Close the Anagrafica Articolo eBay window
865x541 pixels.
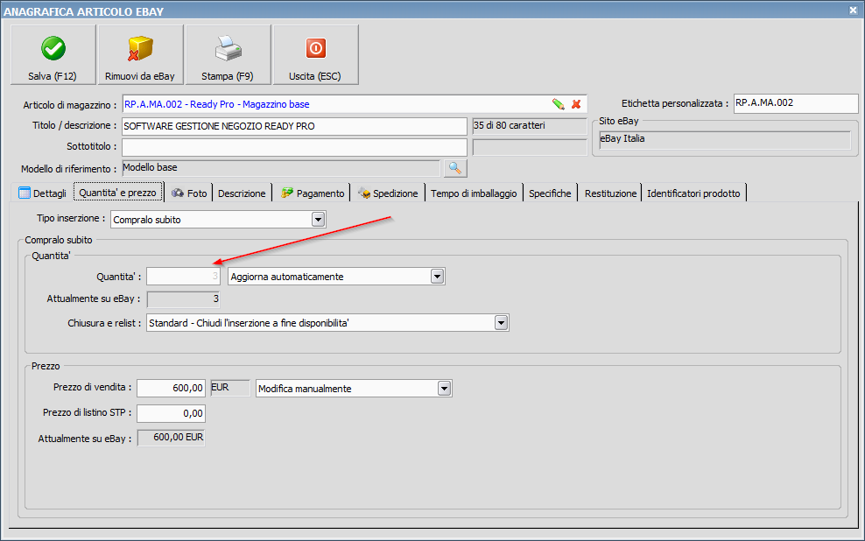pos(853,10)
